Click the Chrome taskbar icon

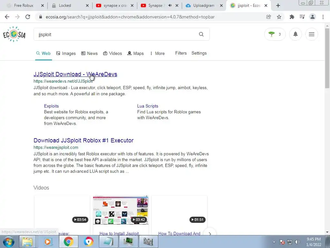pyautogui.click(x=68, y=242)
